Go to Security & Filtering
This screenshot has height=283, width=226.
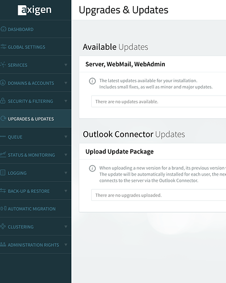(36, 101)
